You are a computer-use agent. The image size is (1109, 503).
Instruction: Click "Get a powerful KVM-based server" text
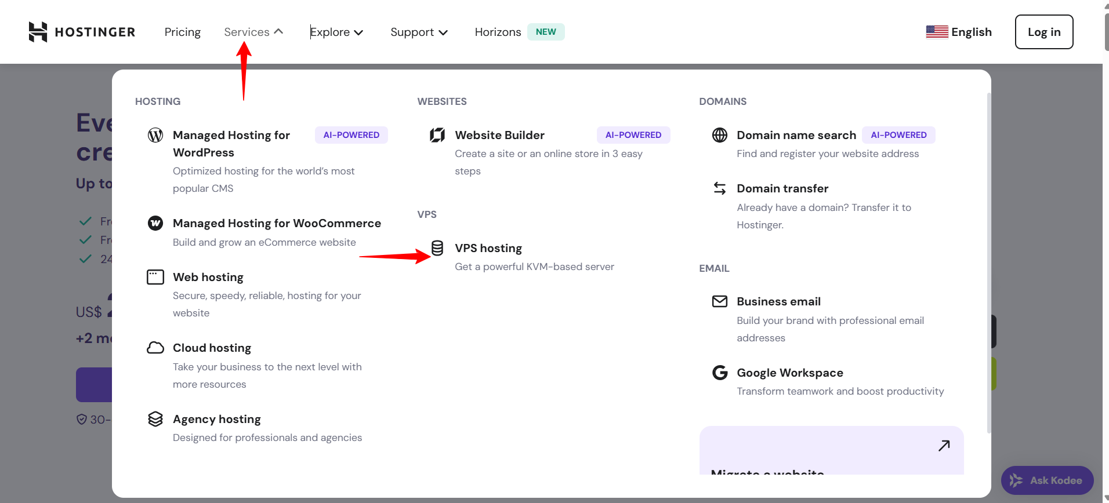pyautogui.click(x=534, y=267)
